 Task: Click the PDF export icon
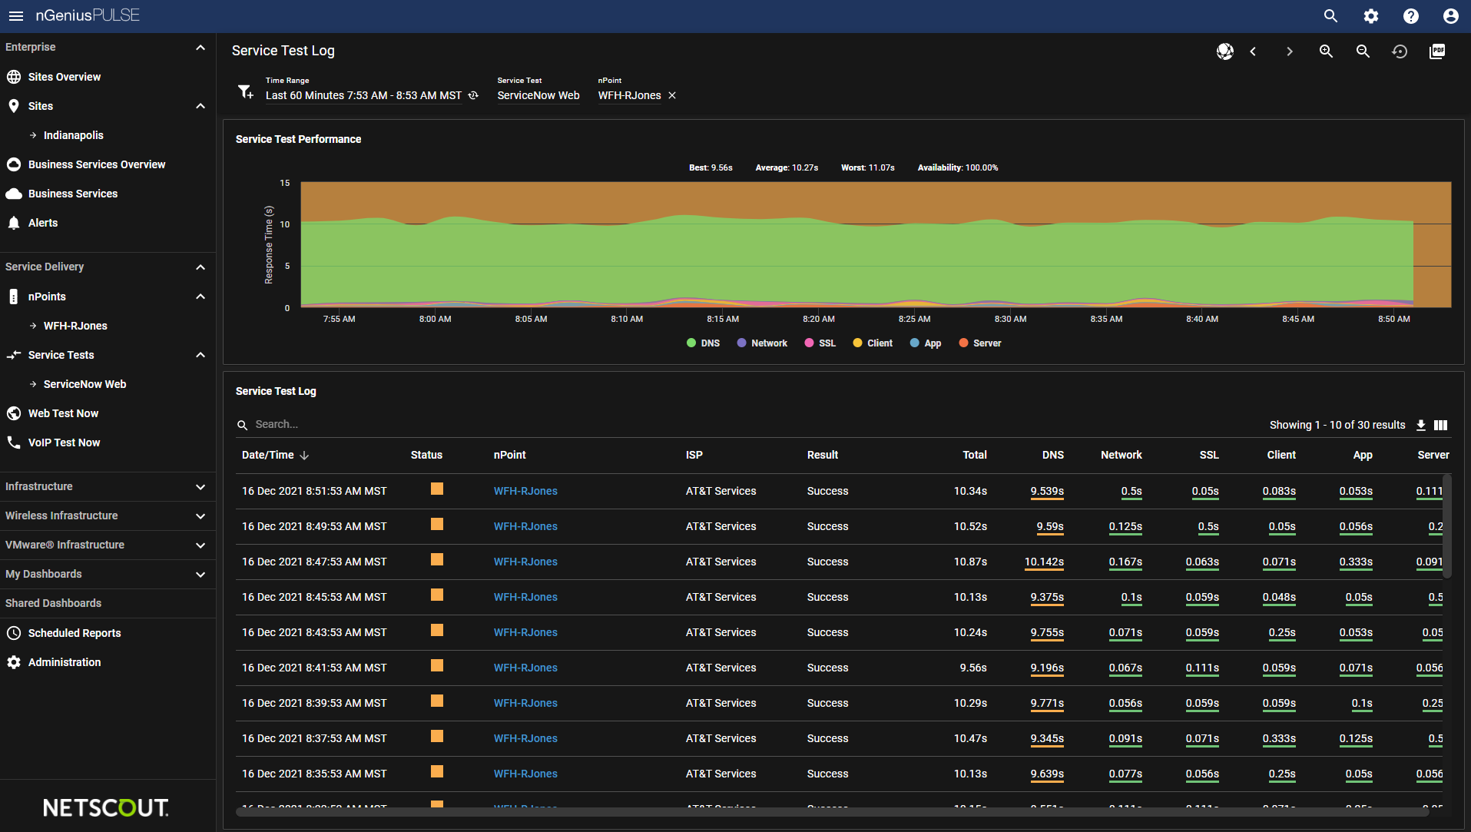click(1436, 51)
